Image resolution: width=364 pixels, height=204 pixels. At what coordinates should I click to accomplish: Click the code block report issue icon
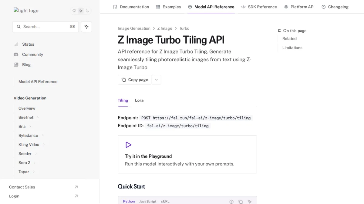tap(231, 202)
